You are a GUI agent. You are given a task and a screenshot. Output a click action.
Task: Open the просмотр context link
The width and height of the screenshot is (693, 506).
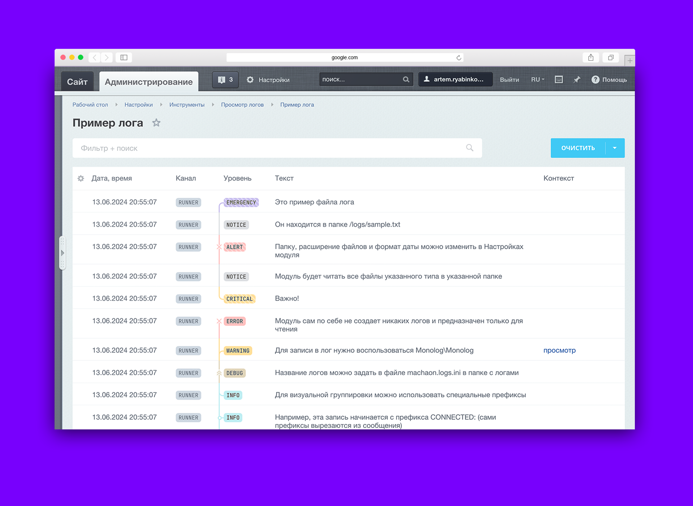click(559, 350)
